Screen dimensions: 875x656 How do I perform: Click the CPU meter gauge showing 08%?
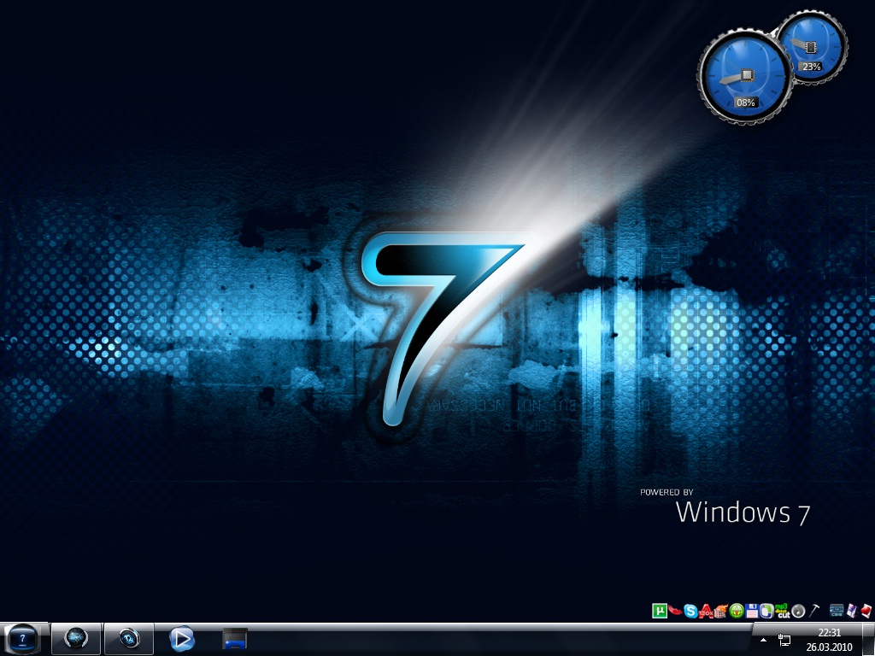[745, 77]
